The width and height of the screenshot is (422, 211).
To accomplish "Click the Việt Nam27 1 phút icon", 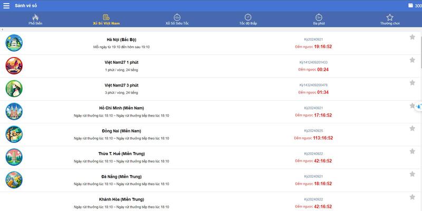I will click(14, 65).
